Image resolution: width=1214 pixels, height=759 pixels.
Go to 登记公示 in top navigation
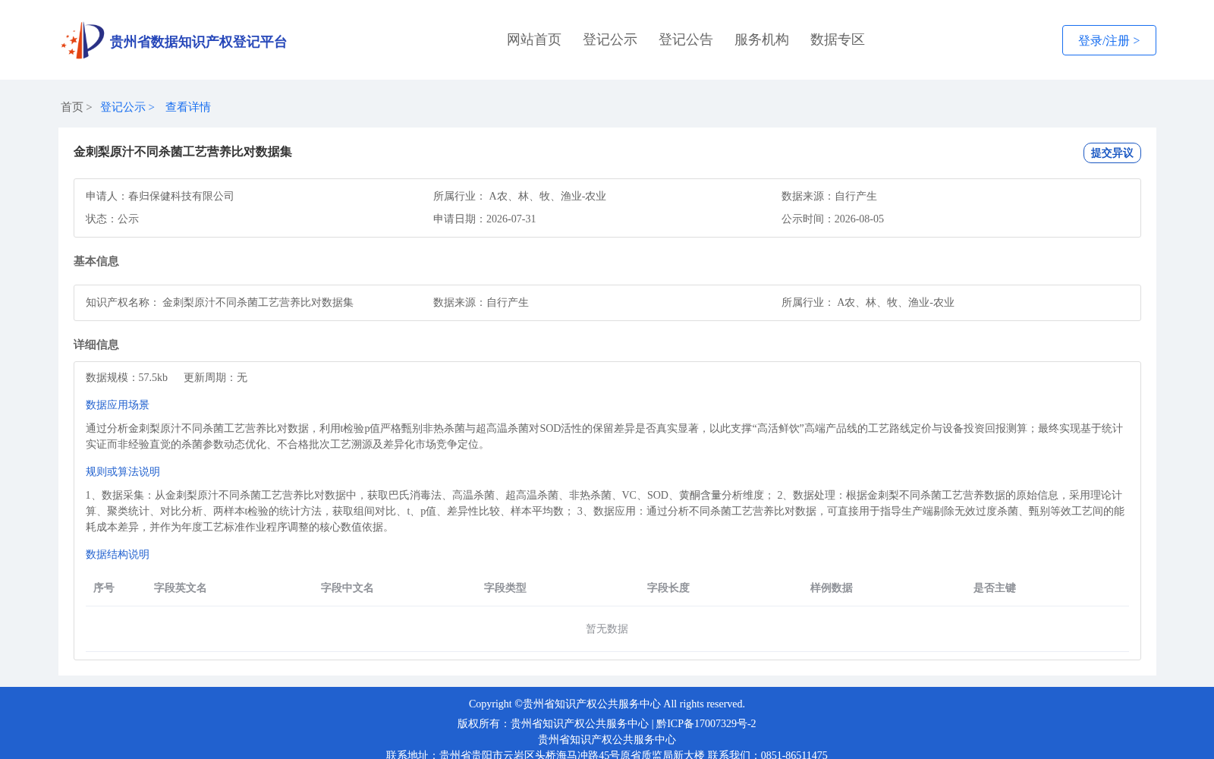tap(610, 39)
